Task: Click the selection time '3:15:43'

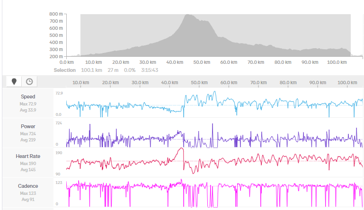Action: (150, 70)
